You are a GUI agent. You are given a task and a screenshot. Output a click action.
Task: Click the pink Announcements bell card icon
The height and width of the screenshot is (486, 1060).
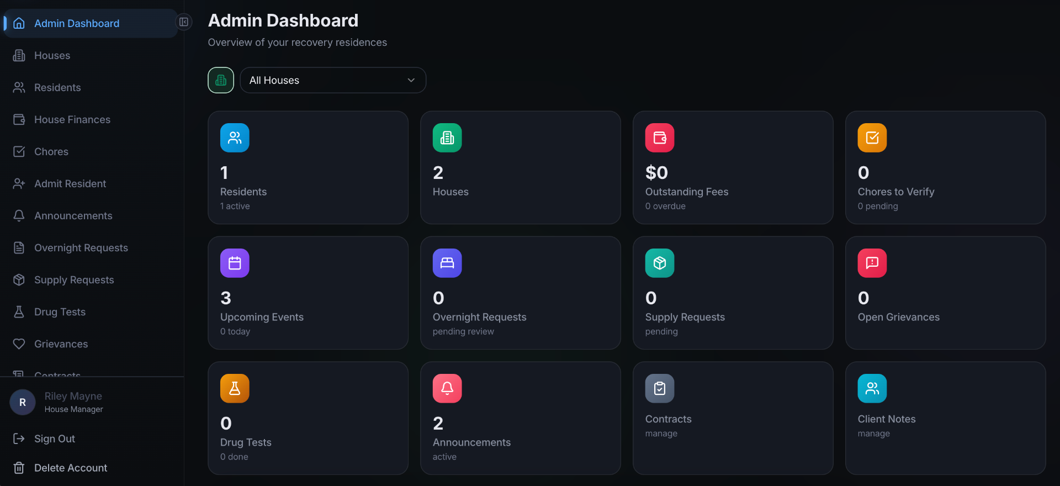(447, 388)
